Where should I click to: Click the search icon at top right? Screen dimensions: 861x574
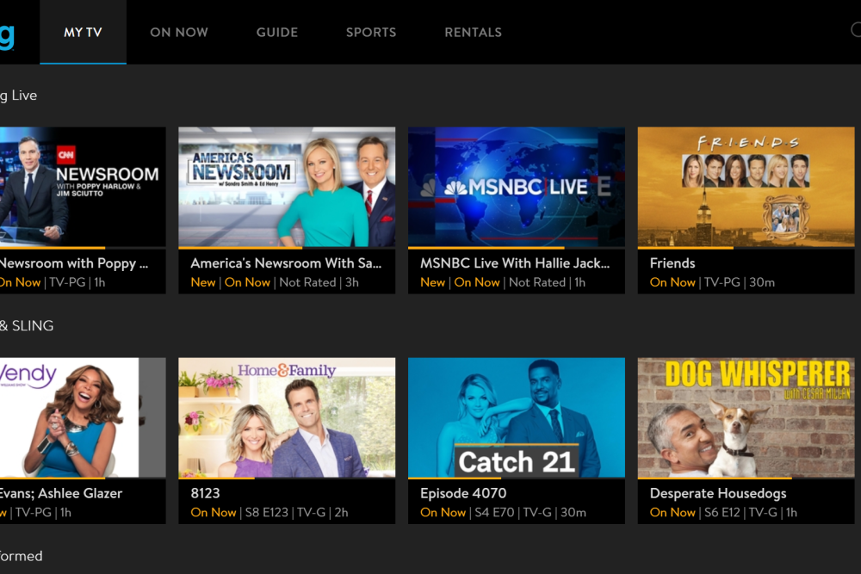click(856, 29)
